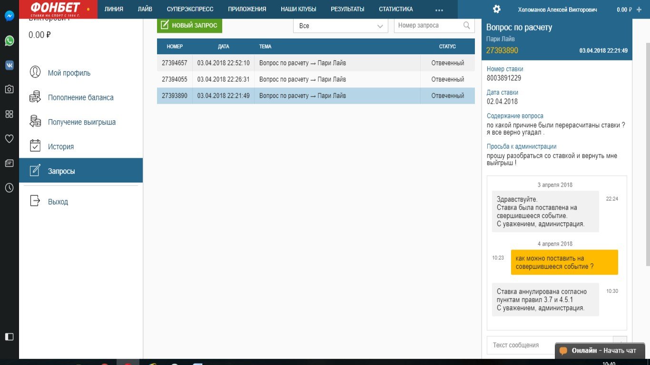Open the РЕЗУЛЬТАТЫ menu item
The width and height of the screenshot is (650, 365).
click(x=347, y=9)
